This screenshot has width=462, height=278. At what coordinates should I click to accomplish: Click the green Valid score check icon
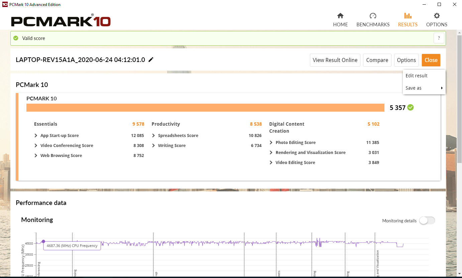(x=16, y=38)
